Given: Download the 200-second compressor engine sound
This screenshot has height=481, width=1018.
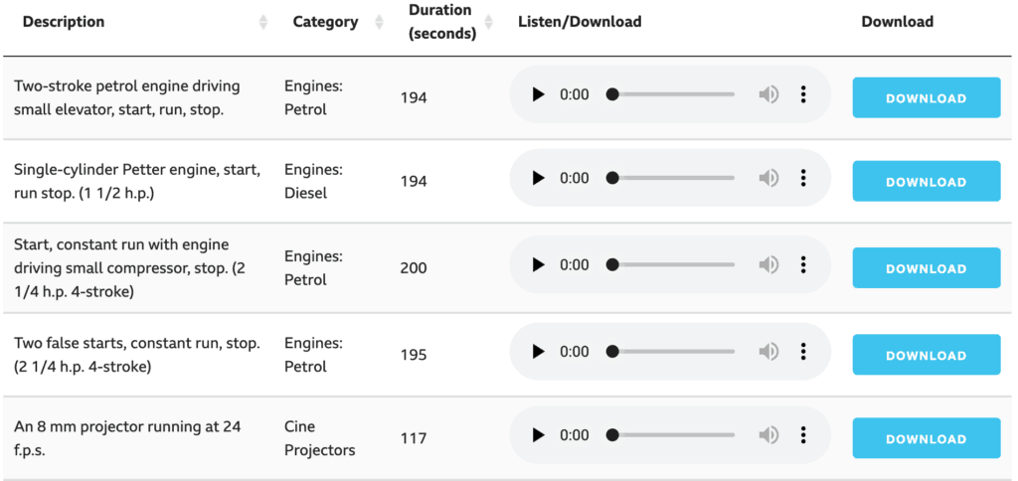Looking at the screenshot, I should tap(927, 268).
